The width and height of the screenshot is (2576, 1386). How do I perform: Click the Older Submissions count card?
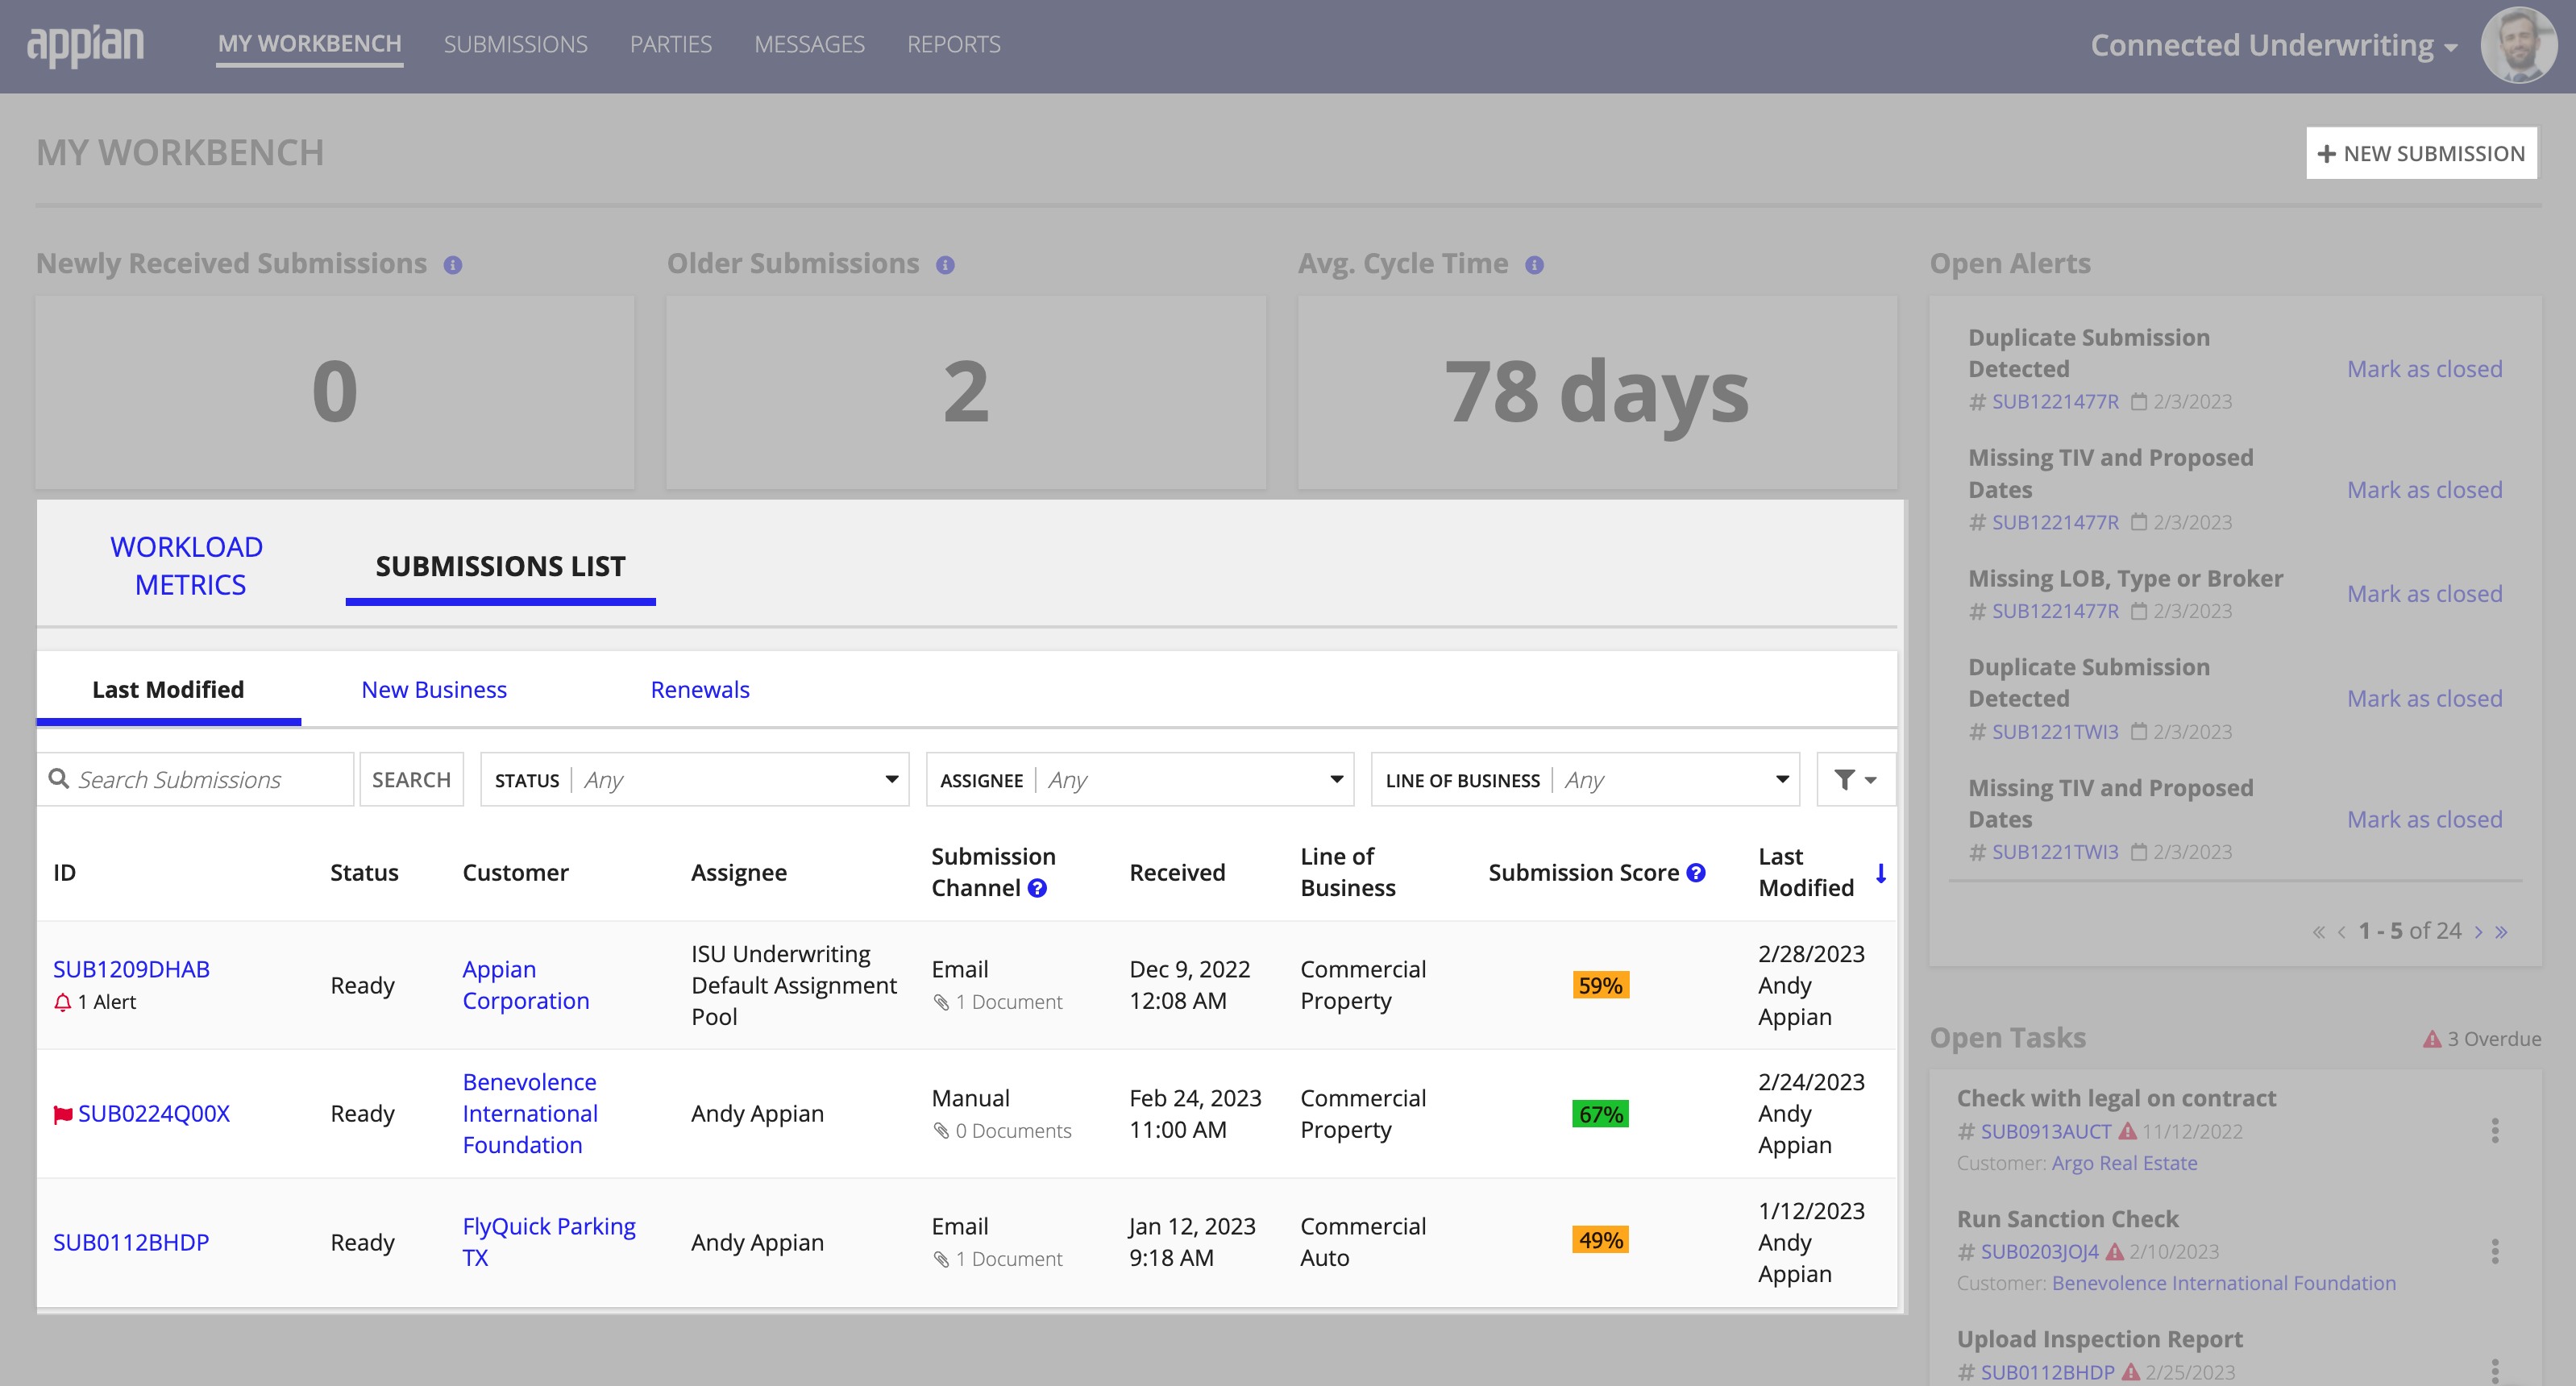pos(966,392)
